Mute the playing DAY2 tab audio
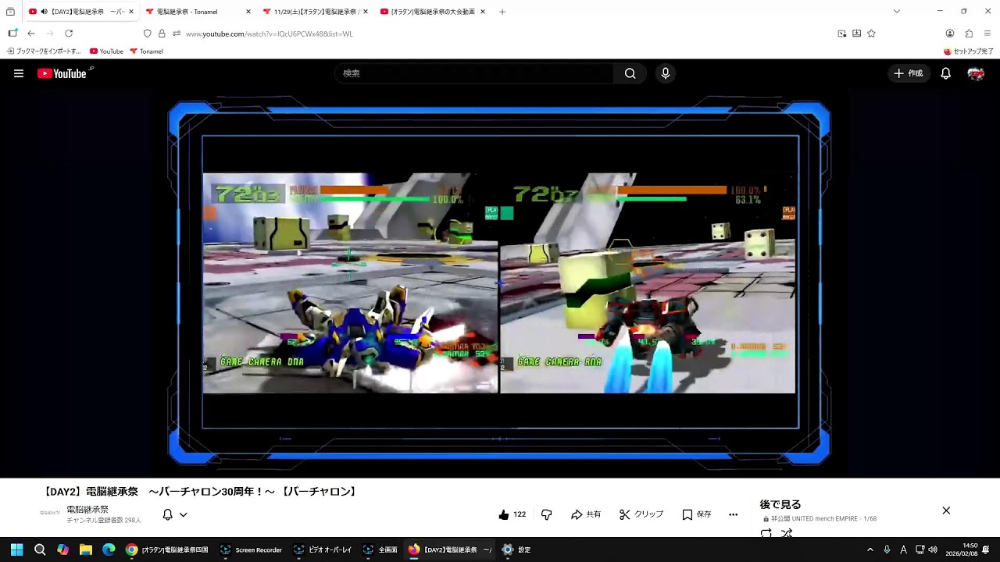The image size is (1000, 562). 43,12
